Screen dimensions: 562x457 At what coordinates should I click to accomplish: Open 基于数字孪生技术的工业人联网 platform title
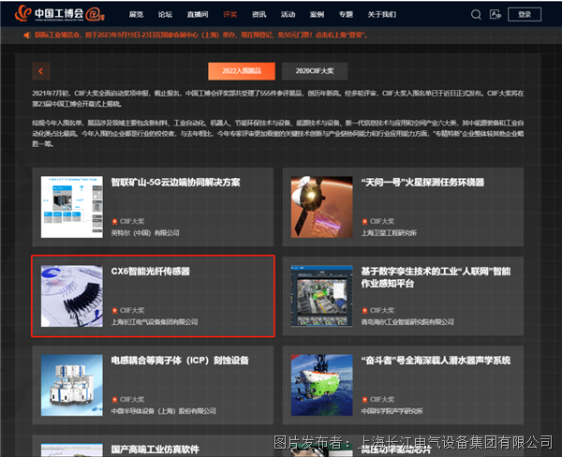[x=436, y=277]
